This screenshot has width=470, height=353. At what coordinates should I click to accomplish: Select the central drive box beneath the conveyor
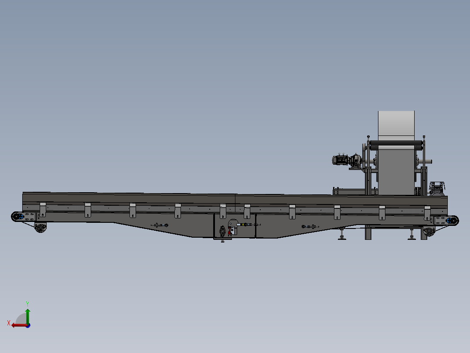click(x=235, y=226)
